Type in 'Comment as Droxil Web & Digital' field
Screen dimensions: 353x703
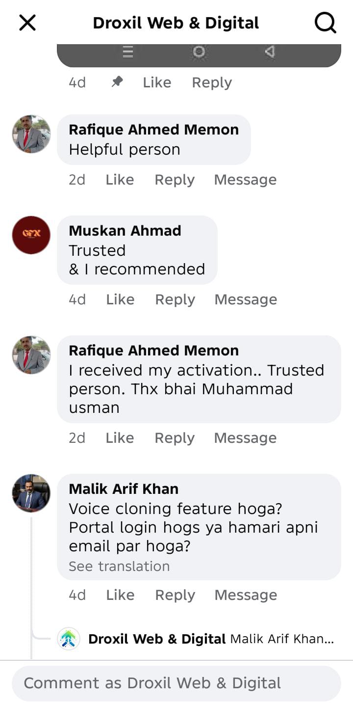176,683
